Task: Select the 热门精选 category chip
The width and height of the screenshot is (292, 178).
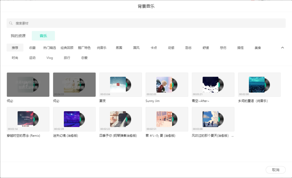Action: (50, 47)
